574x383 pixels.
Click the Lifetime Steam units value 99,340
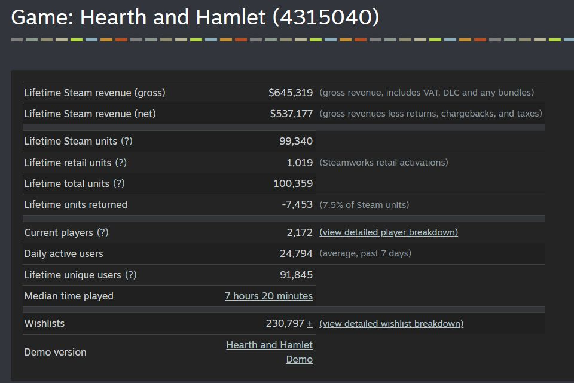pos(296,141)
